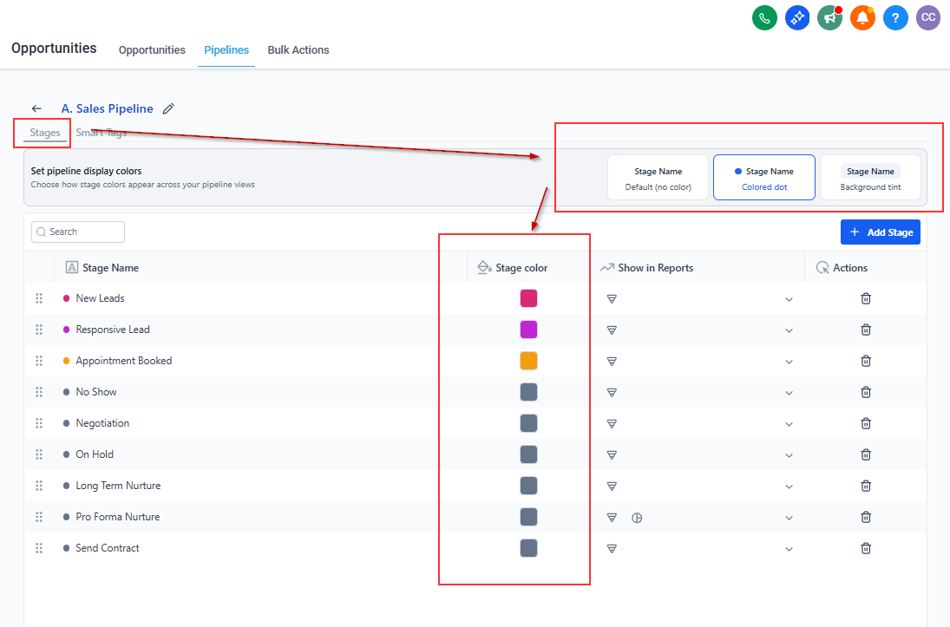Viewport: 950px width, 627px height.
Task: Click the blue help question mark icon
Action: click(895, 18)
